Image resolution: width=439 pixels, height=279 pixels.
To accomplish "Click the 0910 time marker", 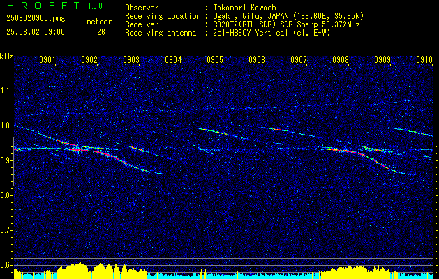I will tap(424, 59).
